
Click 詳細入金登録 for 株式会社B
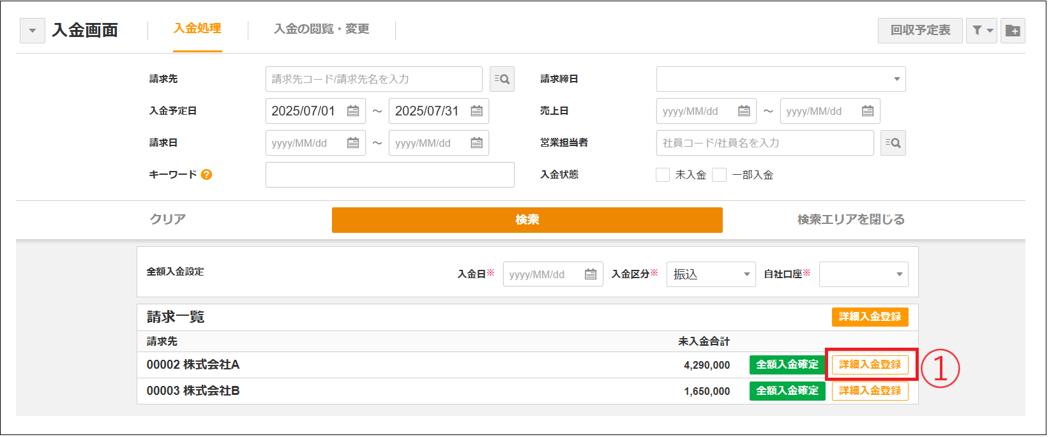[870, 391]
